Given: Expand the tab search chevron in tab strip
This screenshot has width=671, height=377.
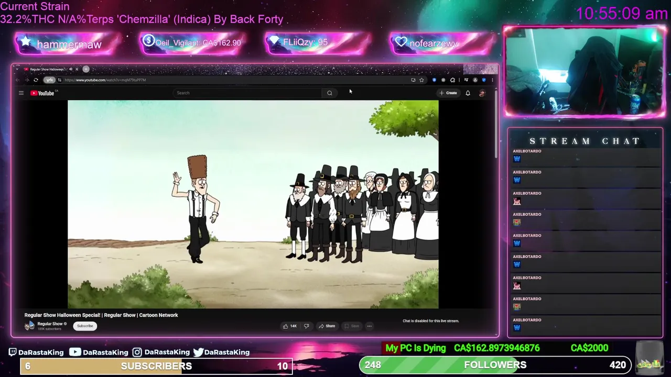Looking at the screenshot, I should tap(18, 69).
